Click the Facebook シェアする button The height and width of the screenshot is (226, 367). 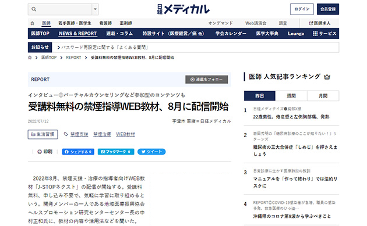coord(78,152)
